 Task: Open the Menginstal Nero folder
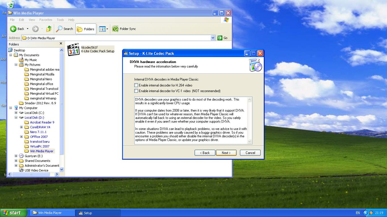(x=41, y=79)
